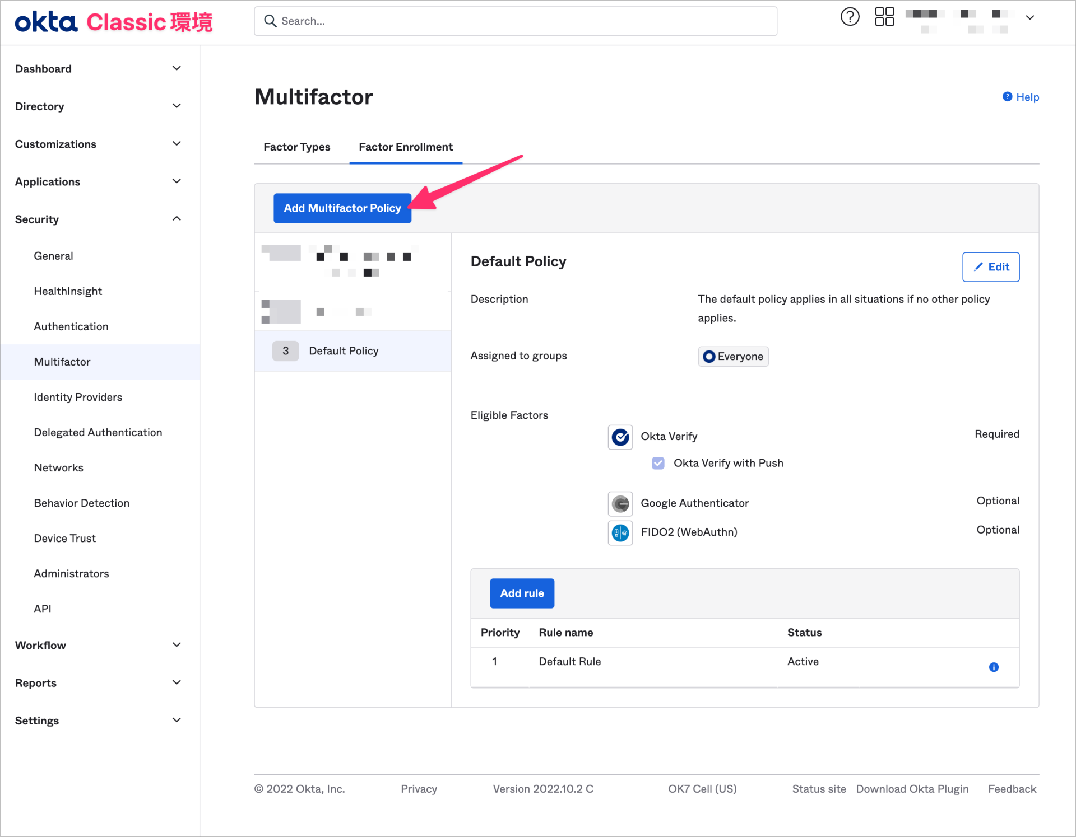1076x837 pixels.
Task: Open Identity Providers in the sidebar
Action: [78, 397]
